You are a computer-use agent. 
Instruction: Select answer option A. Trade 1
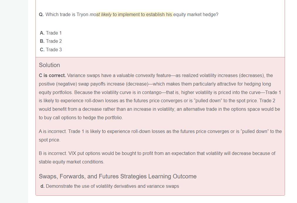coord(51,33)
